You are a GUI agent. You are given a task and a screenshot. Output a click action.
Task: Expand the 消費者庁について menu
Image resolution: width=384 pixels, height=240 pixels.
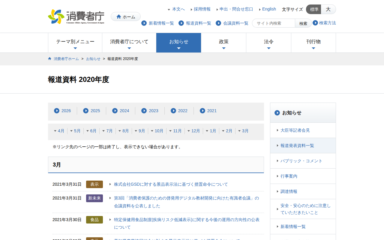click(129, 43)
